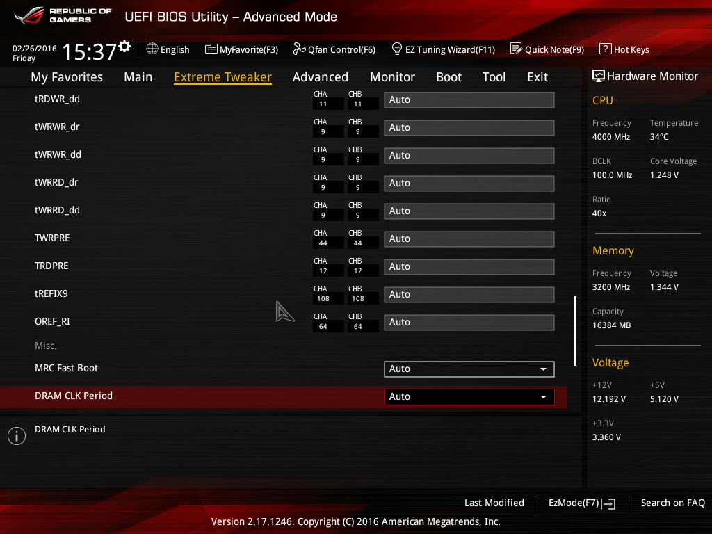Switch to EzMode via arrow icon
Image resolution: width=712 pixels, height=534 pixels.
point(609,503)
